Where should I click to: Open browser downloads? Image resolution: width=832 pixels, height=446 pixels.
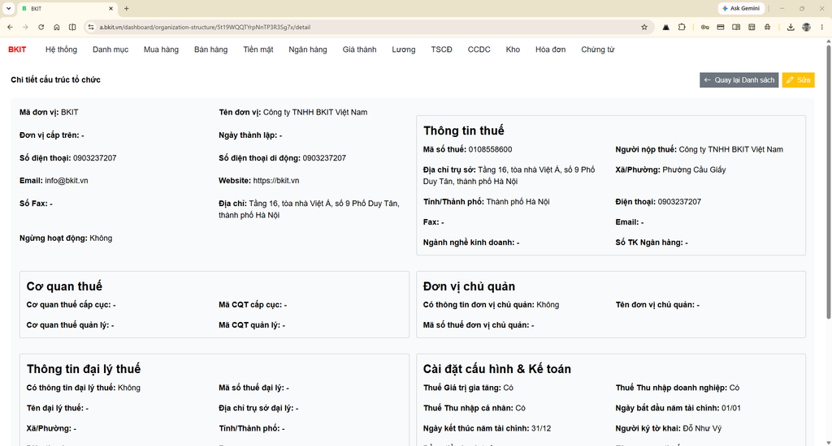point(791,27)
